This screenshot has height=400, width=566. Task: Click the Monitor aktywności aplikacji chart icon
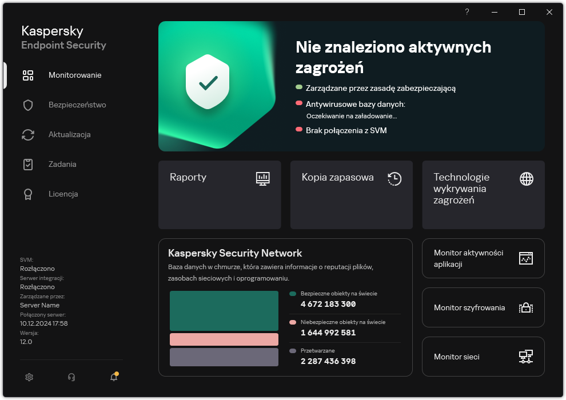pos(527,258)
